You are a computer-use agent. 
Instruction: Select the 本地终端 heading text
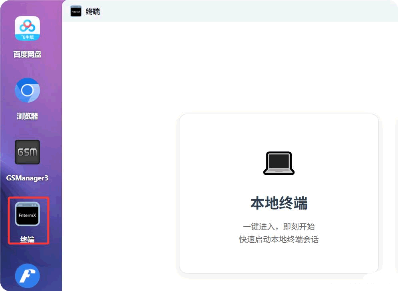[279, 203]
